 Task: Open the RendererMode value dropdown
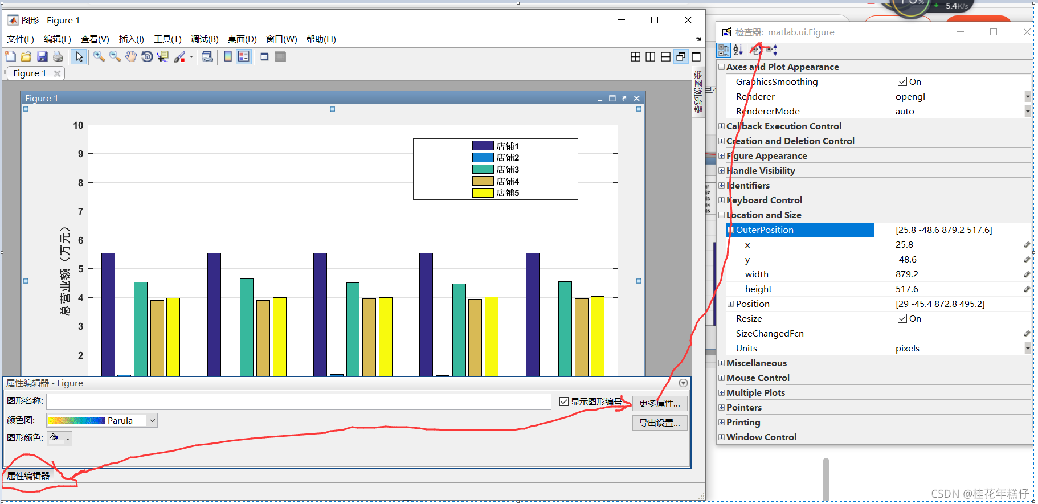click(1028, 111)
